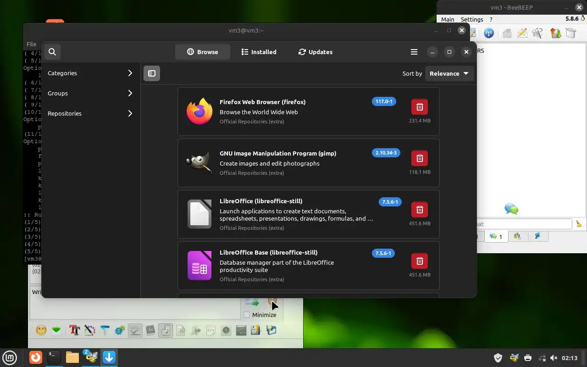Viewport: 587px width, 367px height.
Task: Click the LibreOffice Base purple icon
Action: tap(199, 266)
